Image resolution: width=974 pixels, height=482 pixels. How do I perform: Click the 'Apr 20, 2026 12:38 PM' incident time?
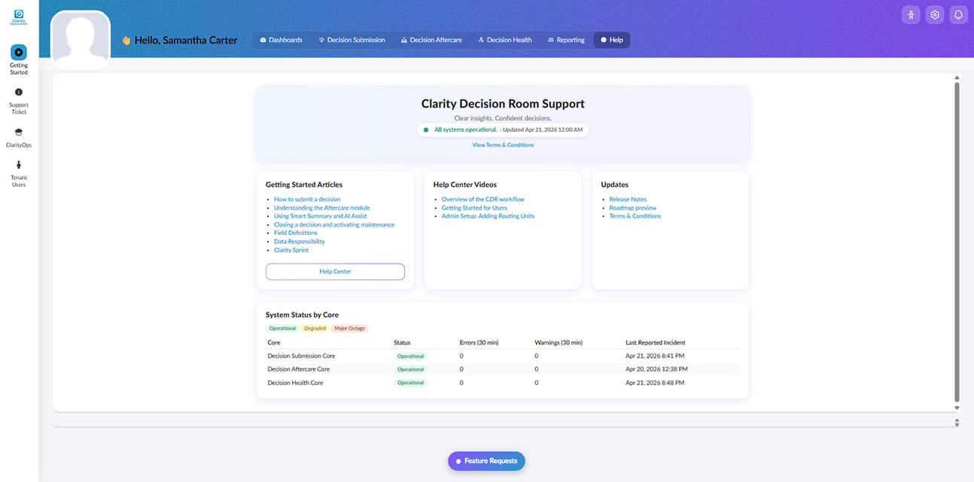point(656,369)
